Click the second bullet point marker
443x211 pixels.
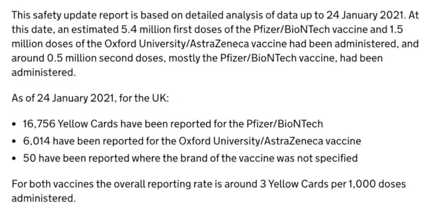click(x=14, y=141)
